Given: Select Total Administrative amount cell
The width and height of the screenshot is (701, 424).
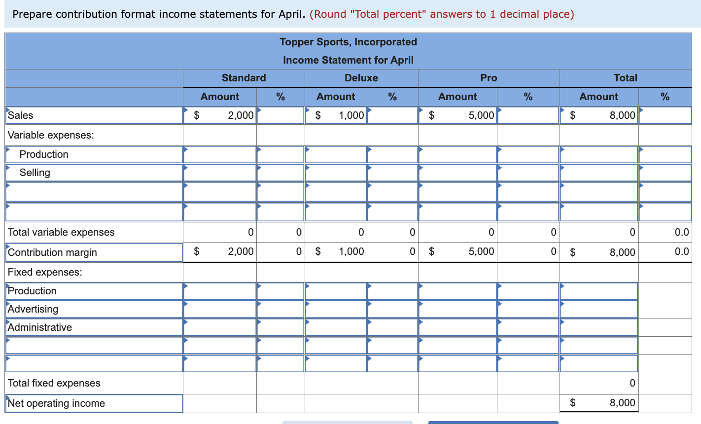Looking at the screenshot, I should (599, 327).
